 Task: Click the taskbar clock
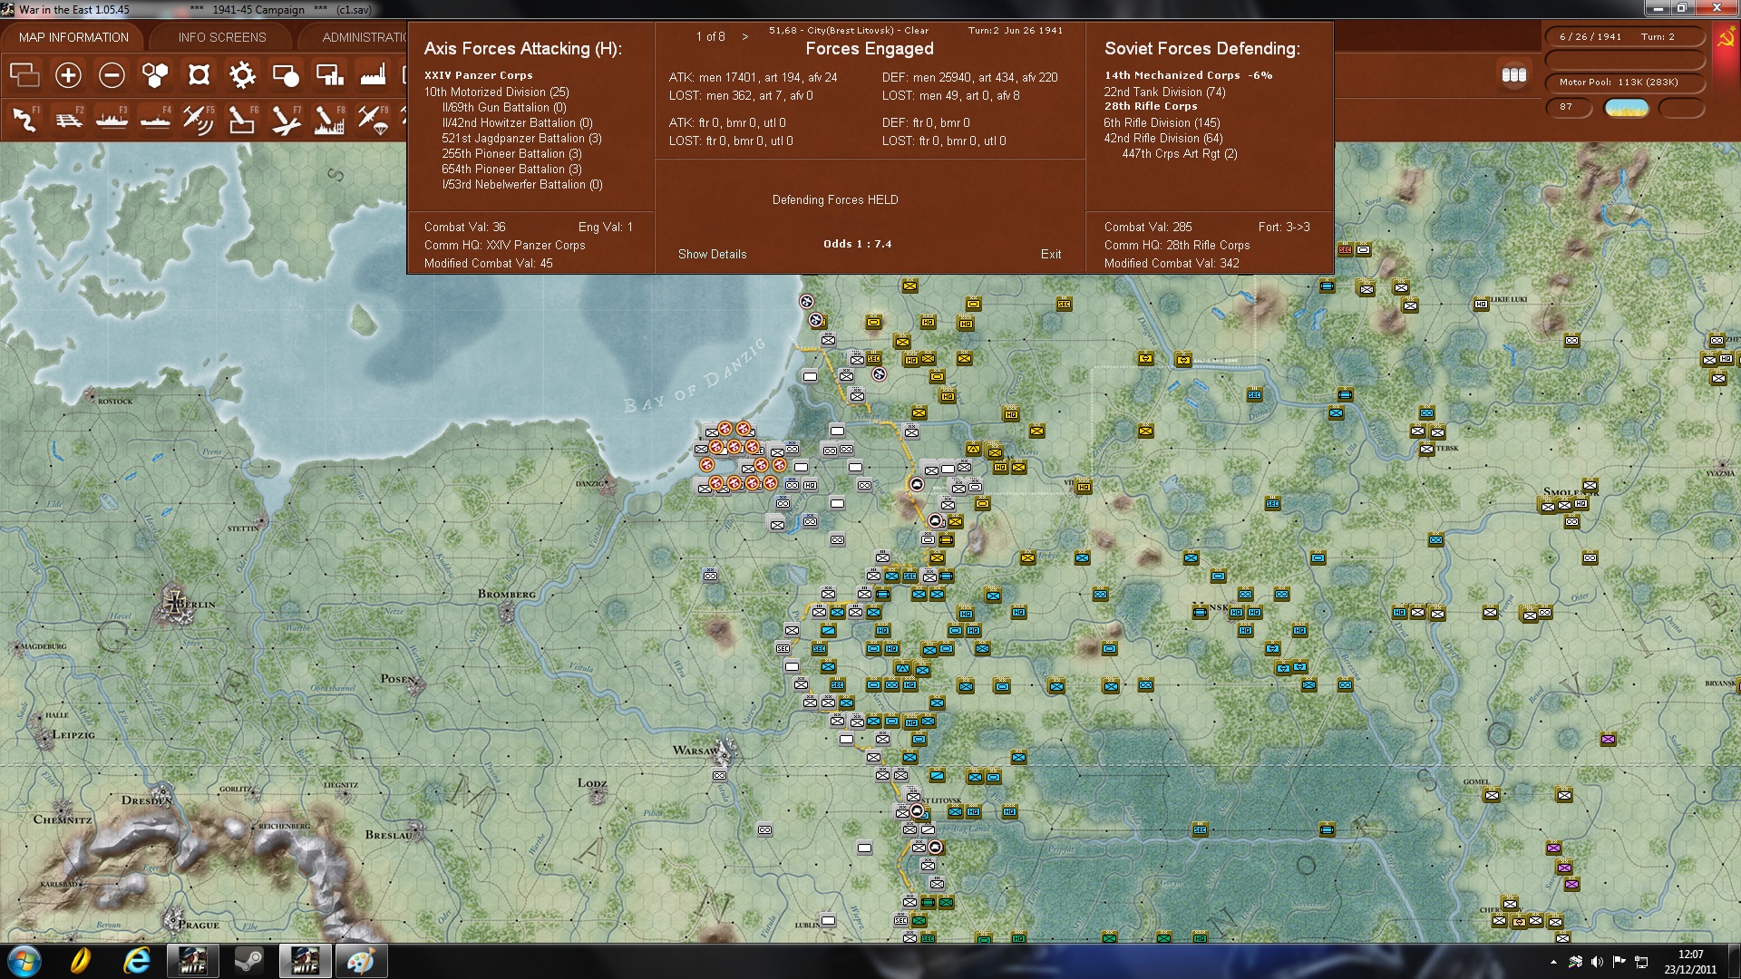pos(1691,961)
